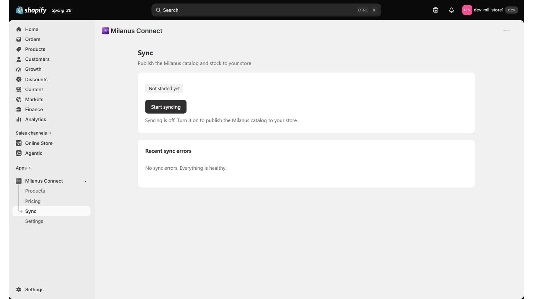Viewport: 533px width, 299px height.
Task: Click the search magnifier icon
Action: point(159,10)
